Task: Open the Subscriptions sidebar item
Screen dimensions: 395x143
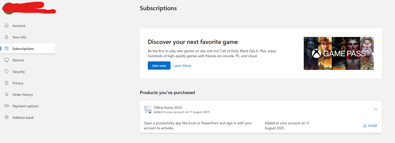Action: point(23,49)
